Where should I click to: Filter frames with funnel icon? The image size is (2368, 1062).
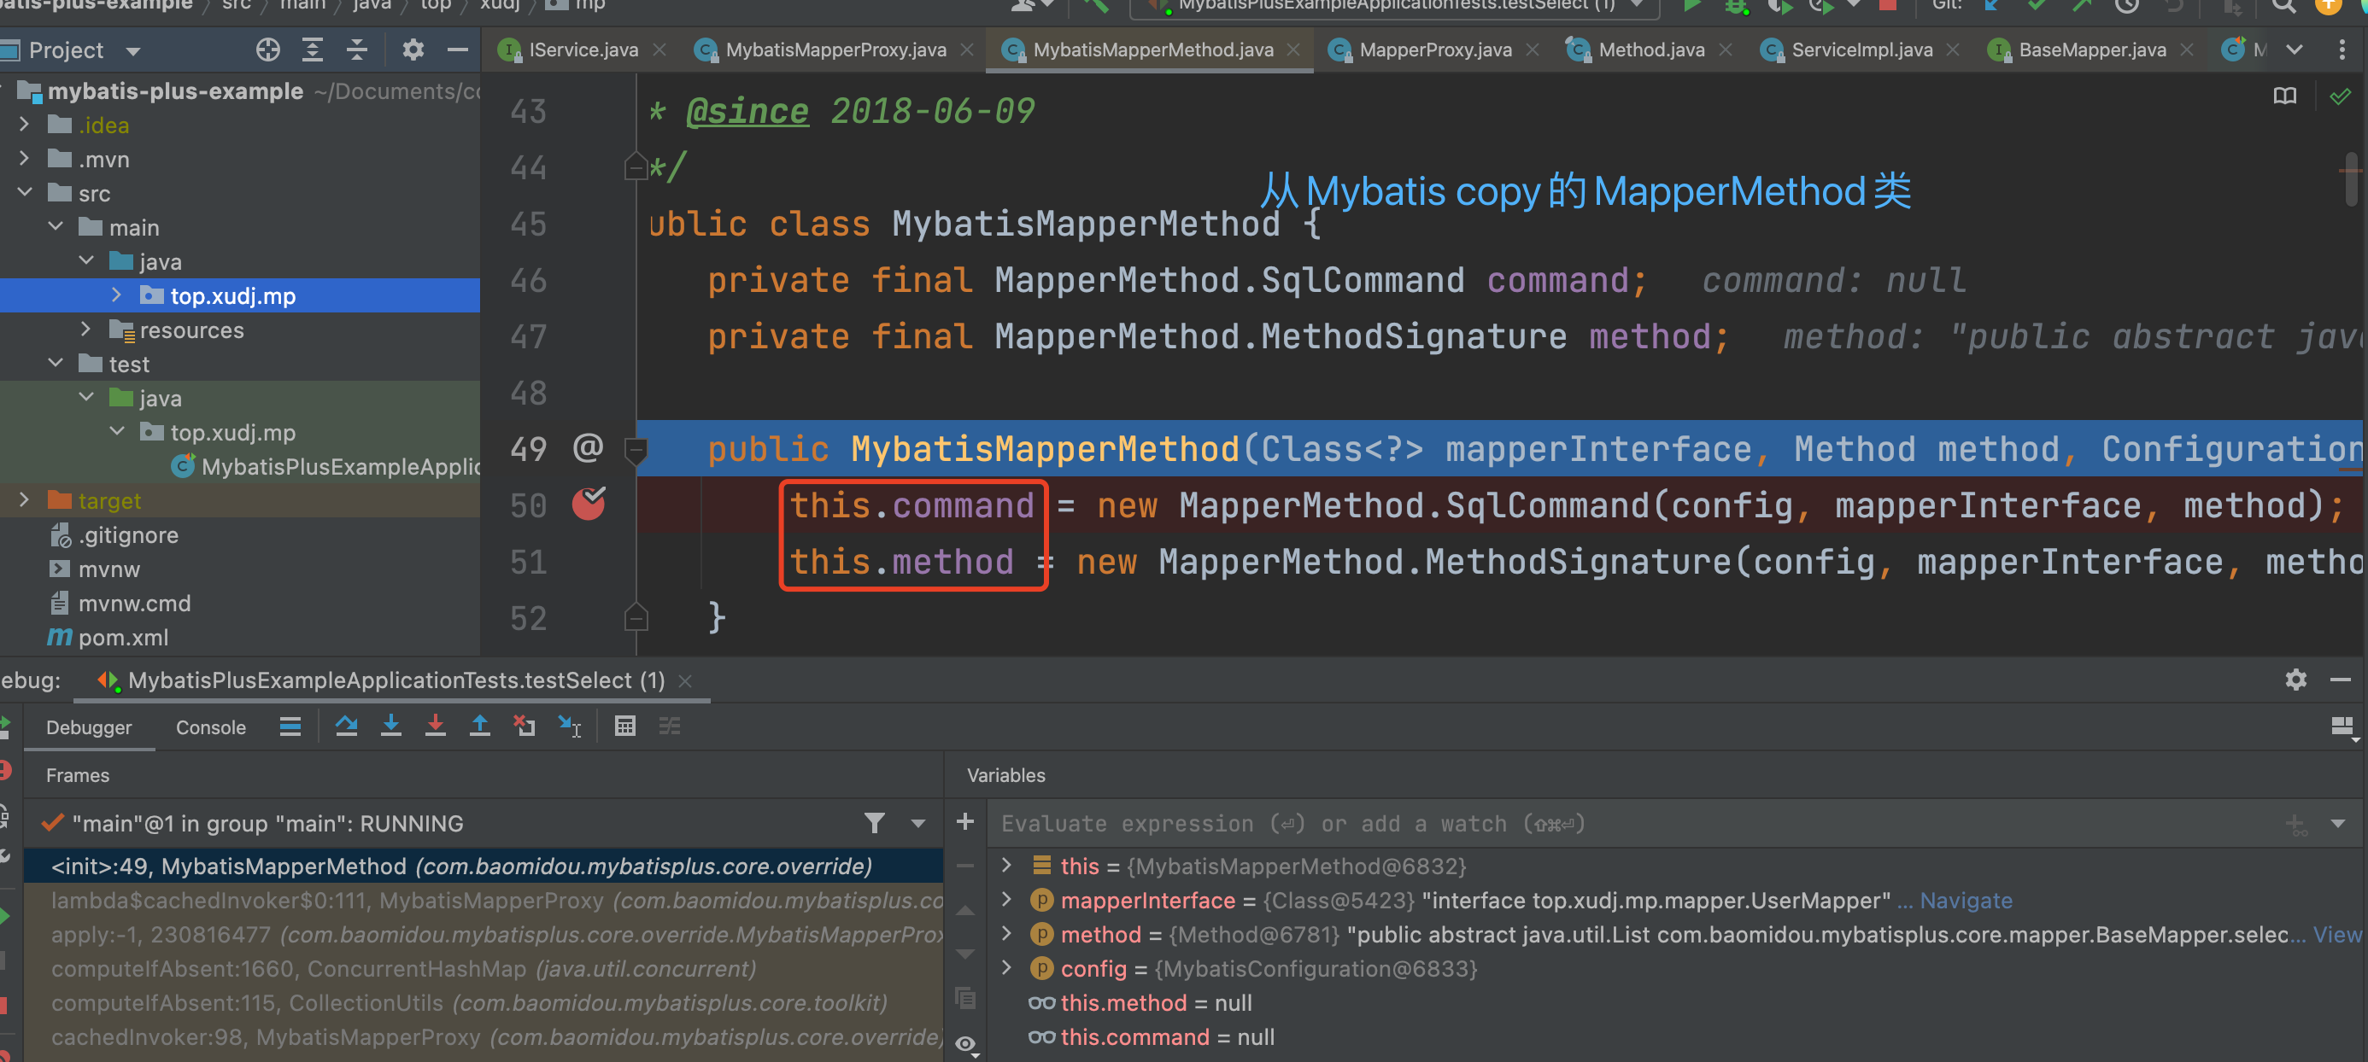(x=874, y=823)
